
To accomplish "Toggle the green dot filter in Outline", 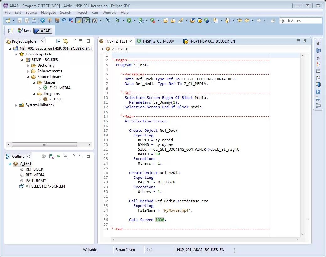I will click(x=58, y=156).
